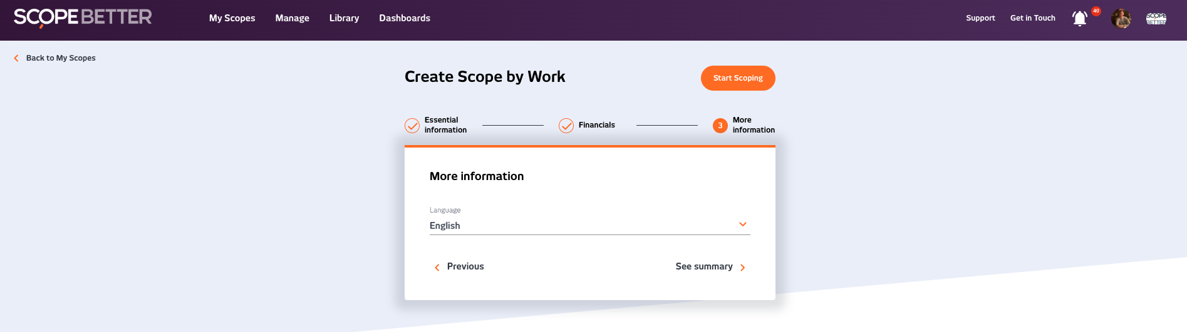Open the user profile avatar
This screenshot has width=1187, height=332.
[1121, 19]
